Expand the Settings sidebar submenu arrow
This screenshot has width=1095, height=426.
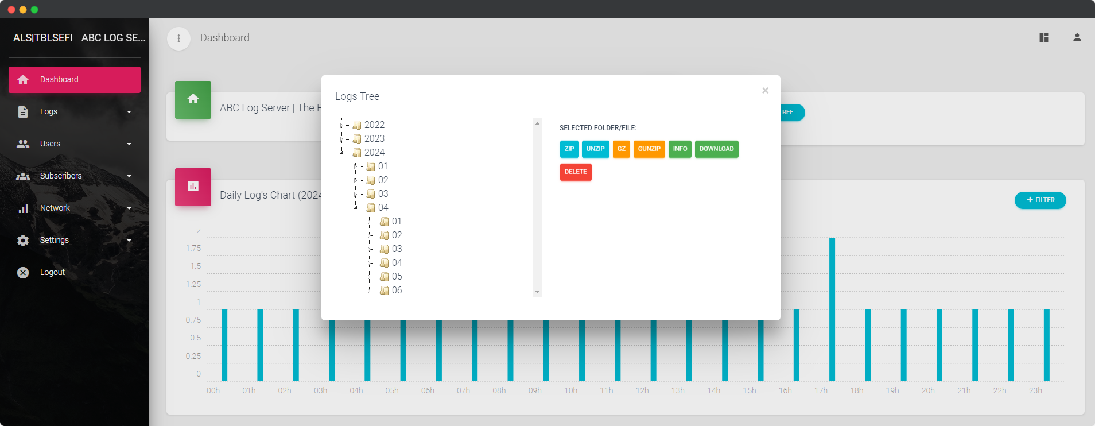point(129,241)
